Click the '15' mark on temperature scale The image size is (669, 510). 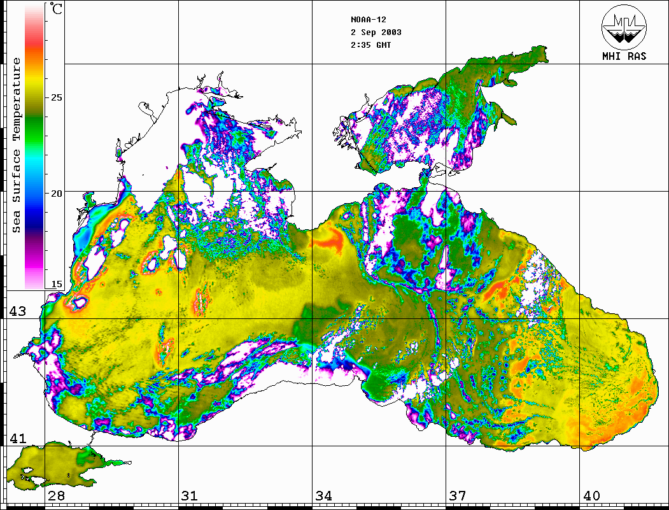point(56,284)
